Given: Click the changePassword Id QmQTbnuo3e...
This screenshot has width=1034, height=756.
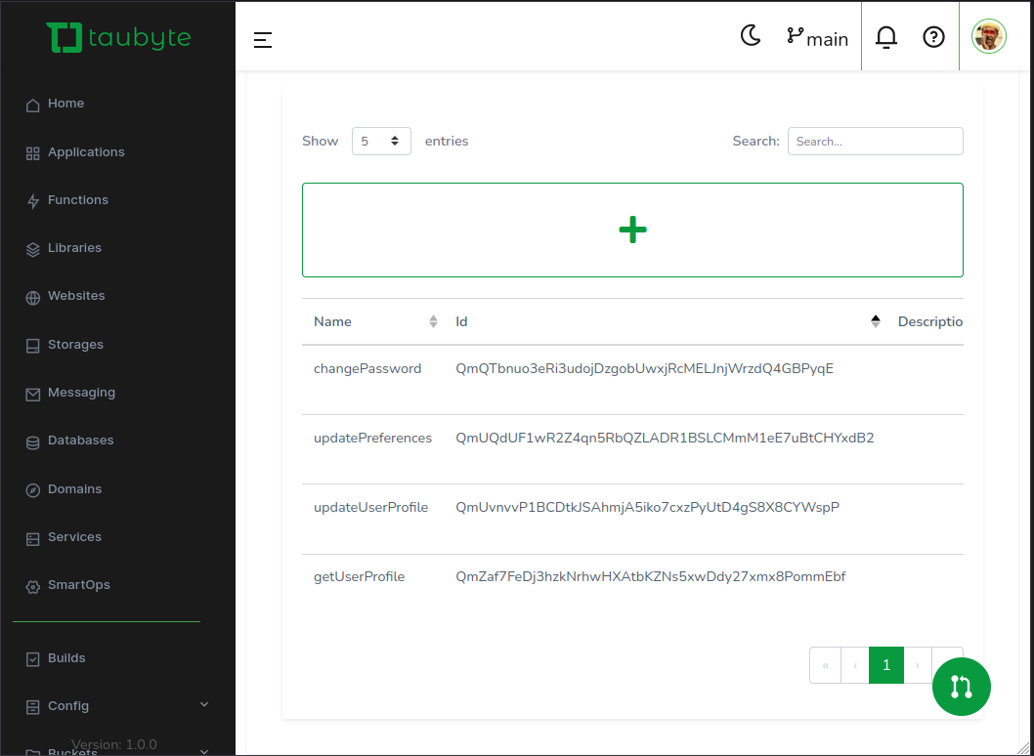Looking at the screenshot, I should 644,368.
